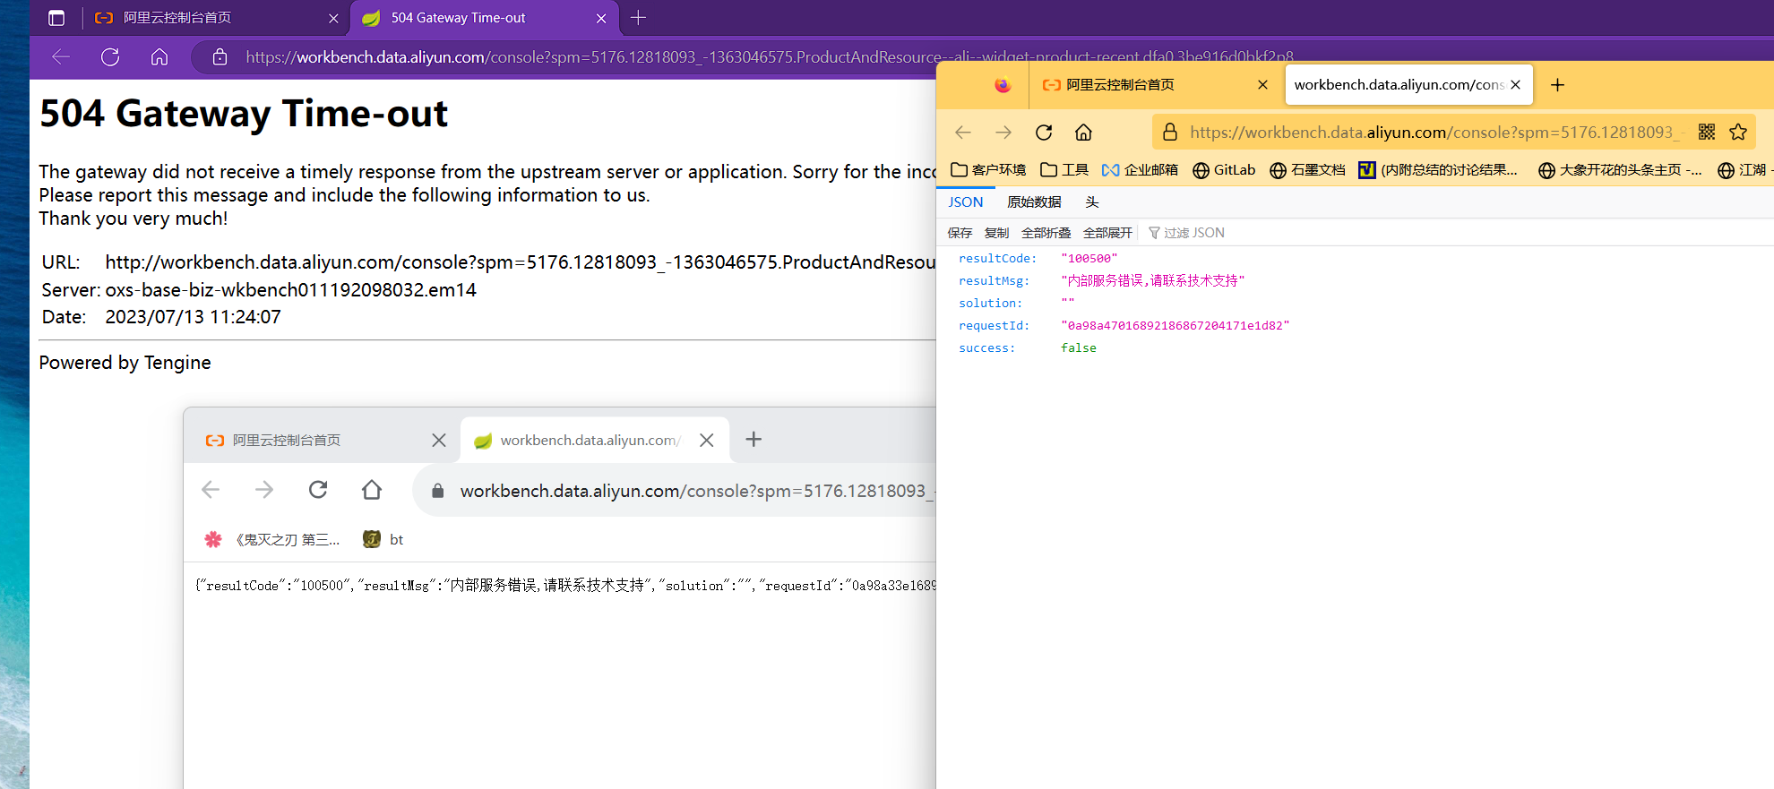Reload the page in the gray browser
1774x789 pixels.
coord(318,490)
